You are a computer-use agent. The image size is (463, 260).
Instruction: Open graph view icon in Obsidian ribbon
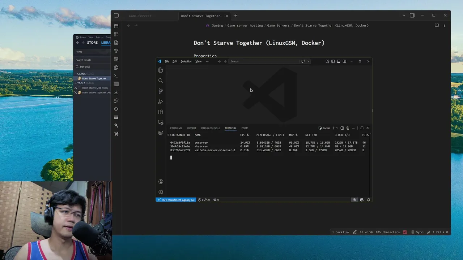point(116,51)
